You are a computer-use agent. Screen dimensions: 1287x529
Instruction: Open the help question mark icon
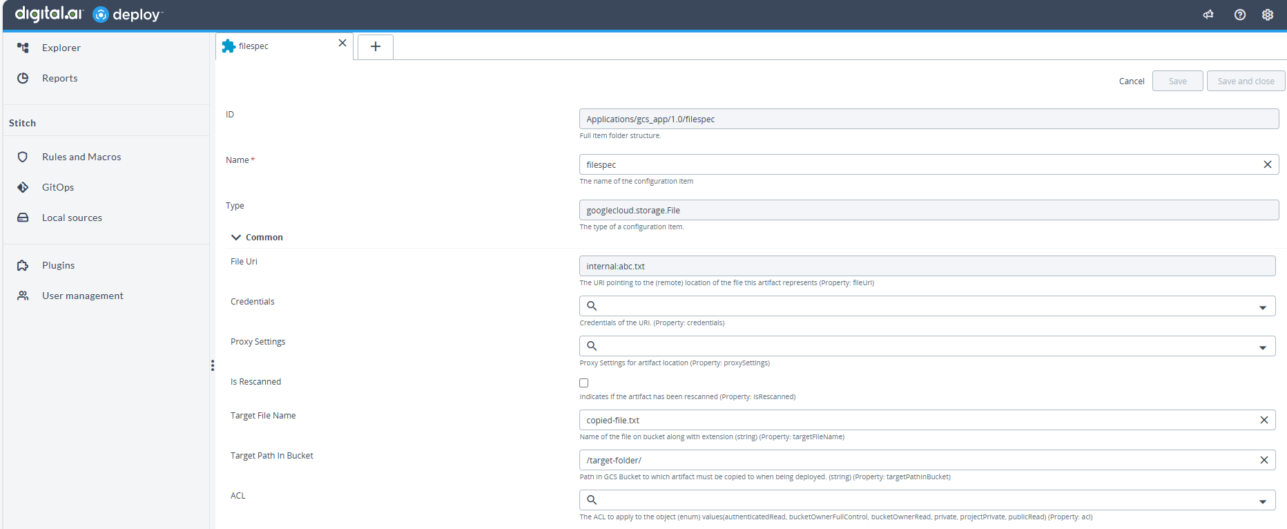click(x=1240, y=15)
